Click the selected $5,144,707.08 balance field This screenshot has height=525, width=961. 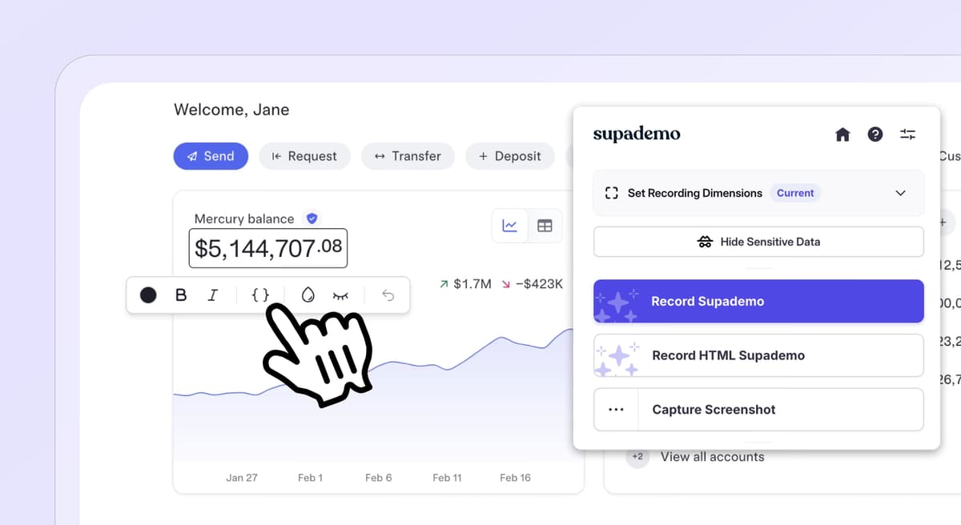[268, 248]
